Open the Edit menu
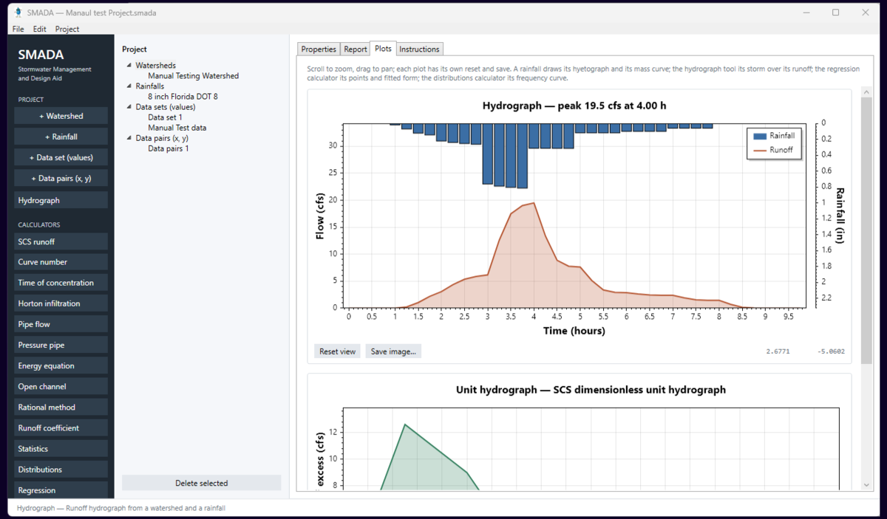Viewport: 887px width, 519px height. click(40, 29)
